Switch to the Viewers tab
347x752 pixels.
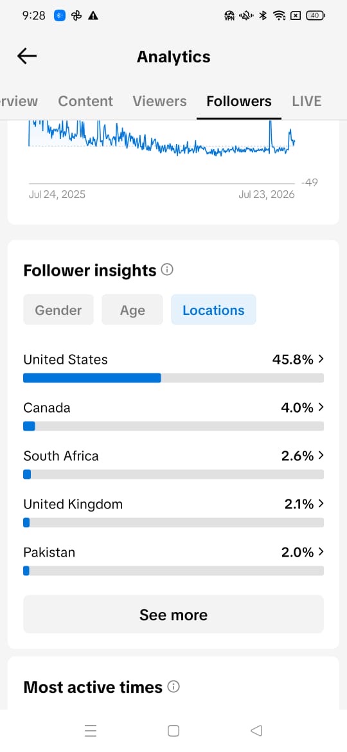[x=159, y=101]
